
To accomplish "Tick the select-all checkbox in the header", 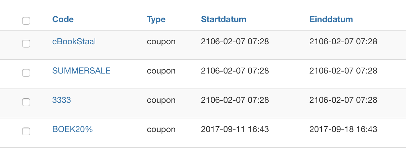I will point(26,21).
